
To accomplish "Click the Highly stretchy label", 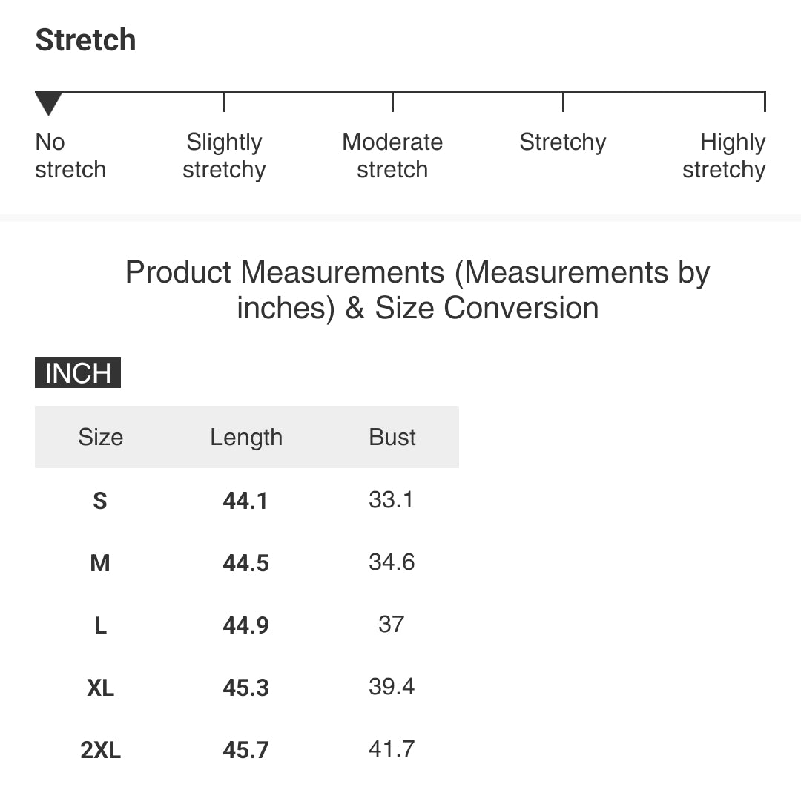I will point(724,155).
